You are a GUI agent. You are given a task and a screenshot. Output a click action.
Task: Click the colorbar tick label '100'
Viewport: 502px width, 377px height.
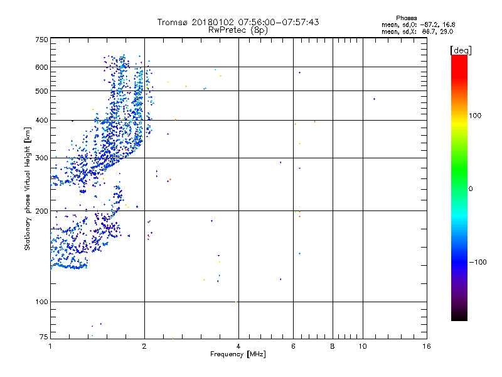point(475,116)
